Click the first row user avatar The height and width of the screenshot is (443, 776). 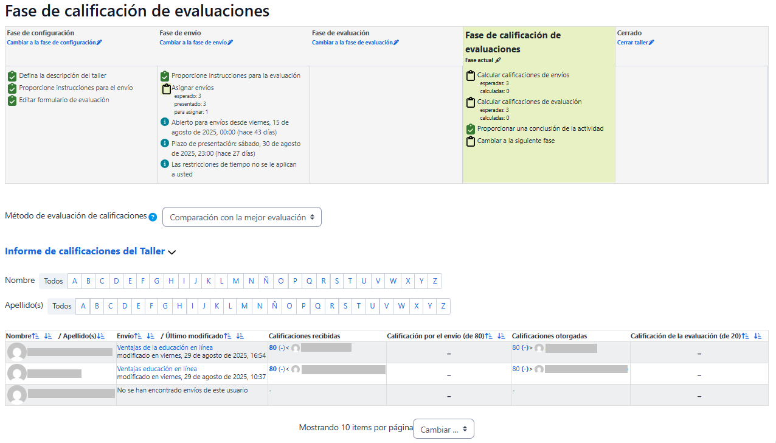(x=16, y=352)
